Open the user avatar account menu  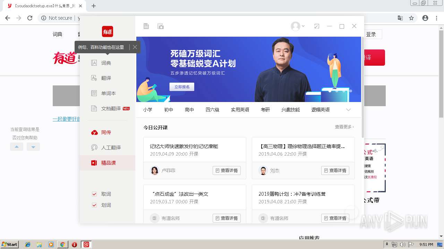coord(298,26)
